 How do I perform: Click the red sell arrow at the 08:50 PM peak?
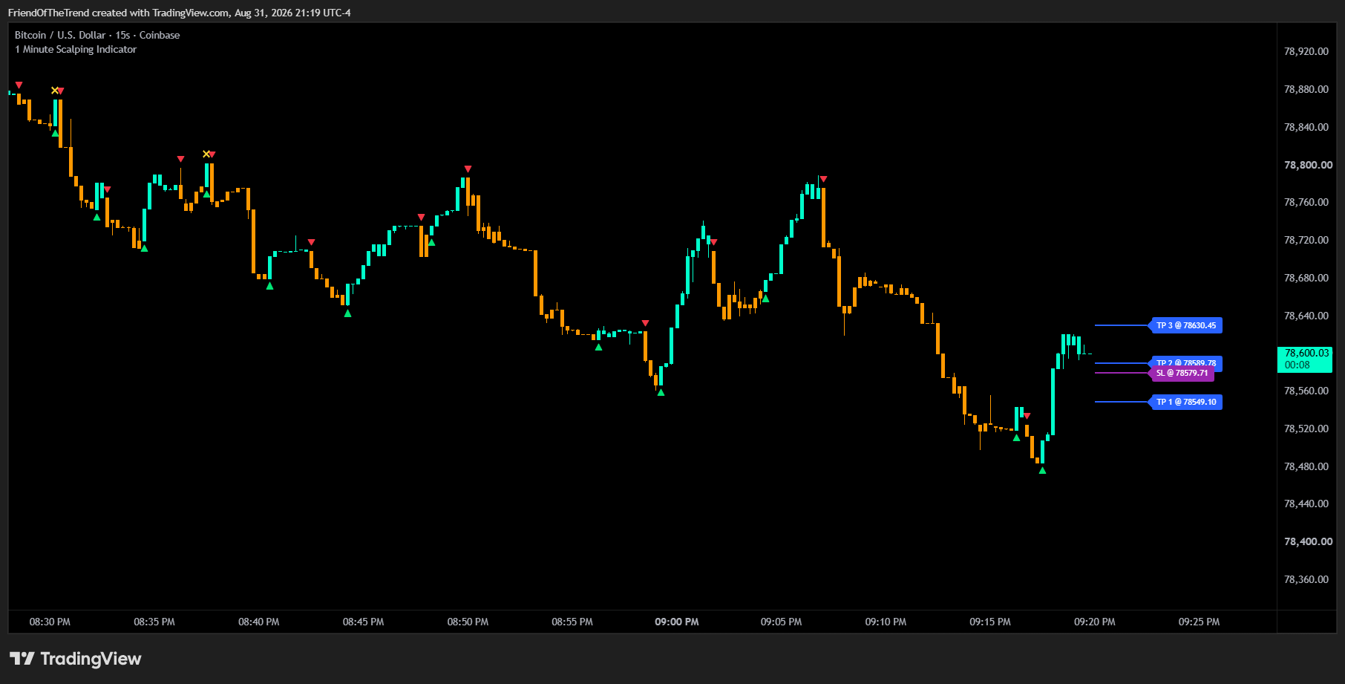coord(468,169)
